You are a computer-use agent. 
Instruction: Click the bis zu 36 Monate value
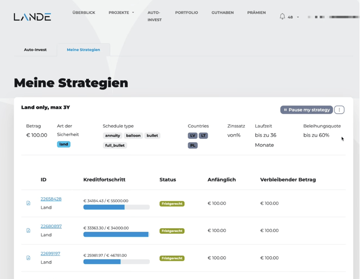[x=266, y=140]
